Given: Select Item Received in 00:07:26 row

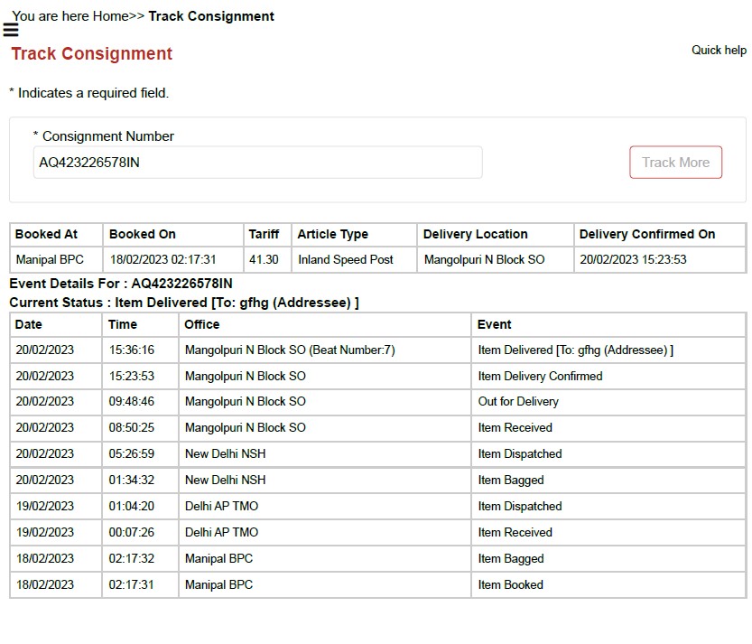Looking at the screenshot, I should coord(515,532).
